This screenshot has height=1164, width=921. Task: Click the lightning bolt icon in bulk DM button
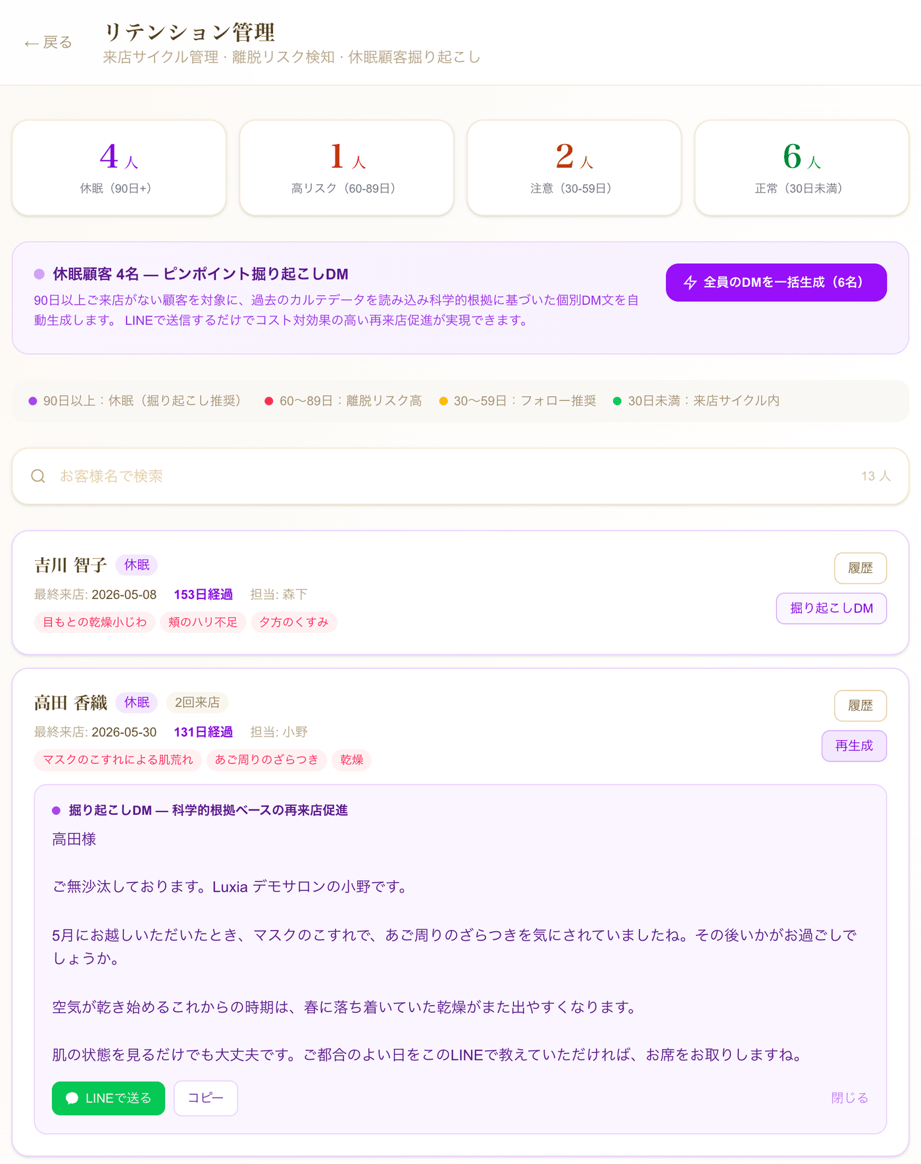click(690, 283)
